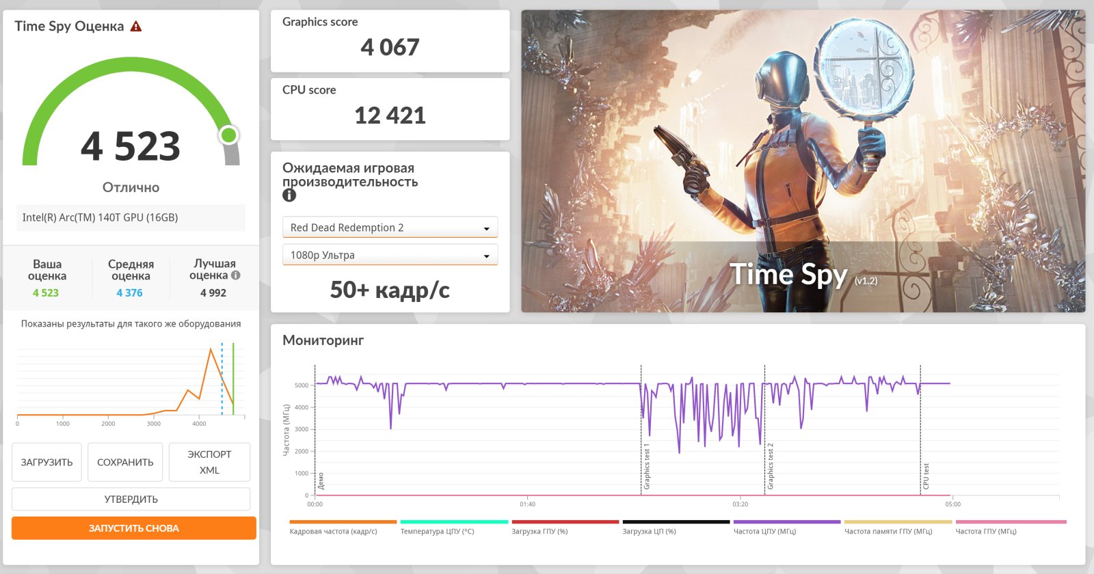
Task: Click Средняя оценка value 4 376
Action: pyautogui.click(x=129, y=292)
